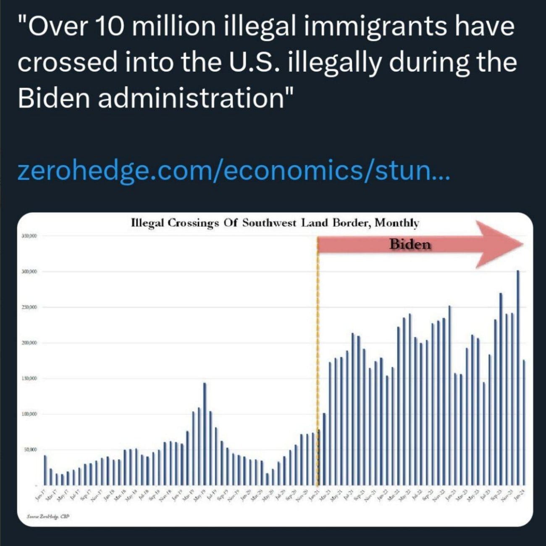Click the 50,000 y-axis label
The width and height of the screenshot is (546, 546).
tap(30, 450)
